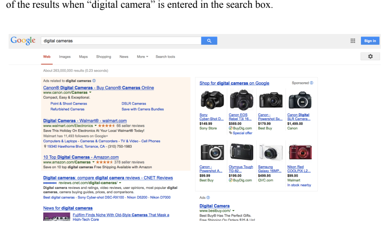Click the Sign in button
This screenshot has height=229, width=389.
click(x=370, y=41)
